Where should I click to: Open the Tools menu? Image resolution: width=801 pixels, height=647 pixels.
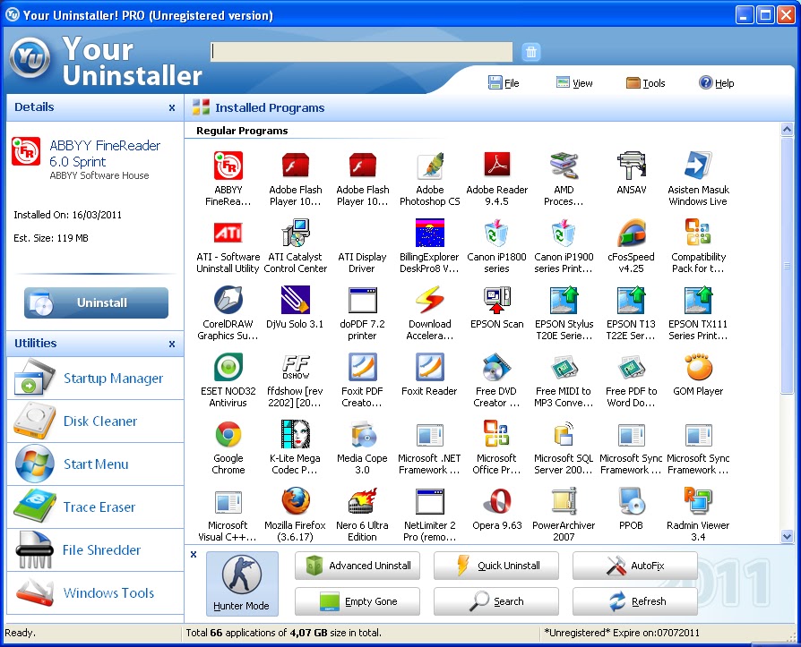coord(646,82)
